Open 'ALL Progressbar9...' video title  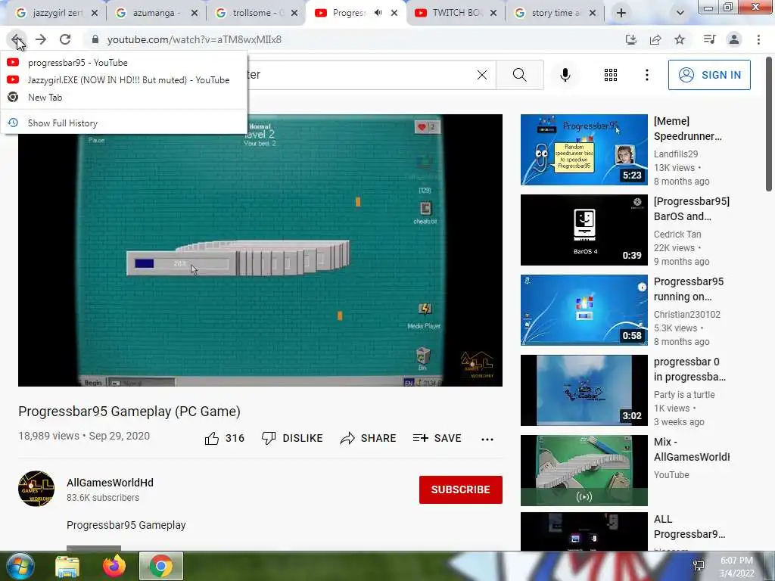point(689,527)
